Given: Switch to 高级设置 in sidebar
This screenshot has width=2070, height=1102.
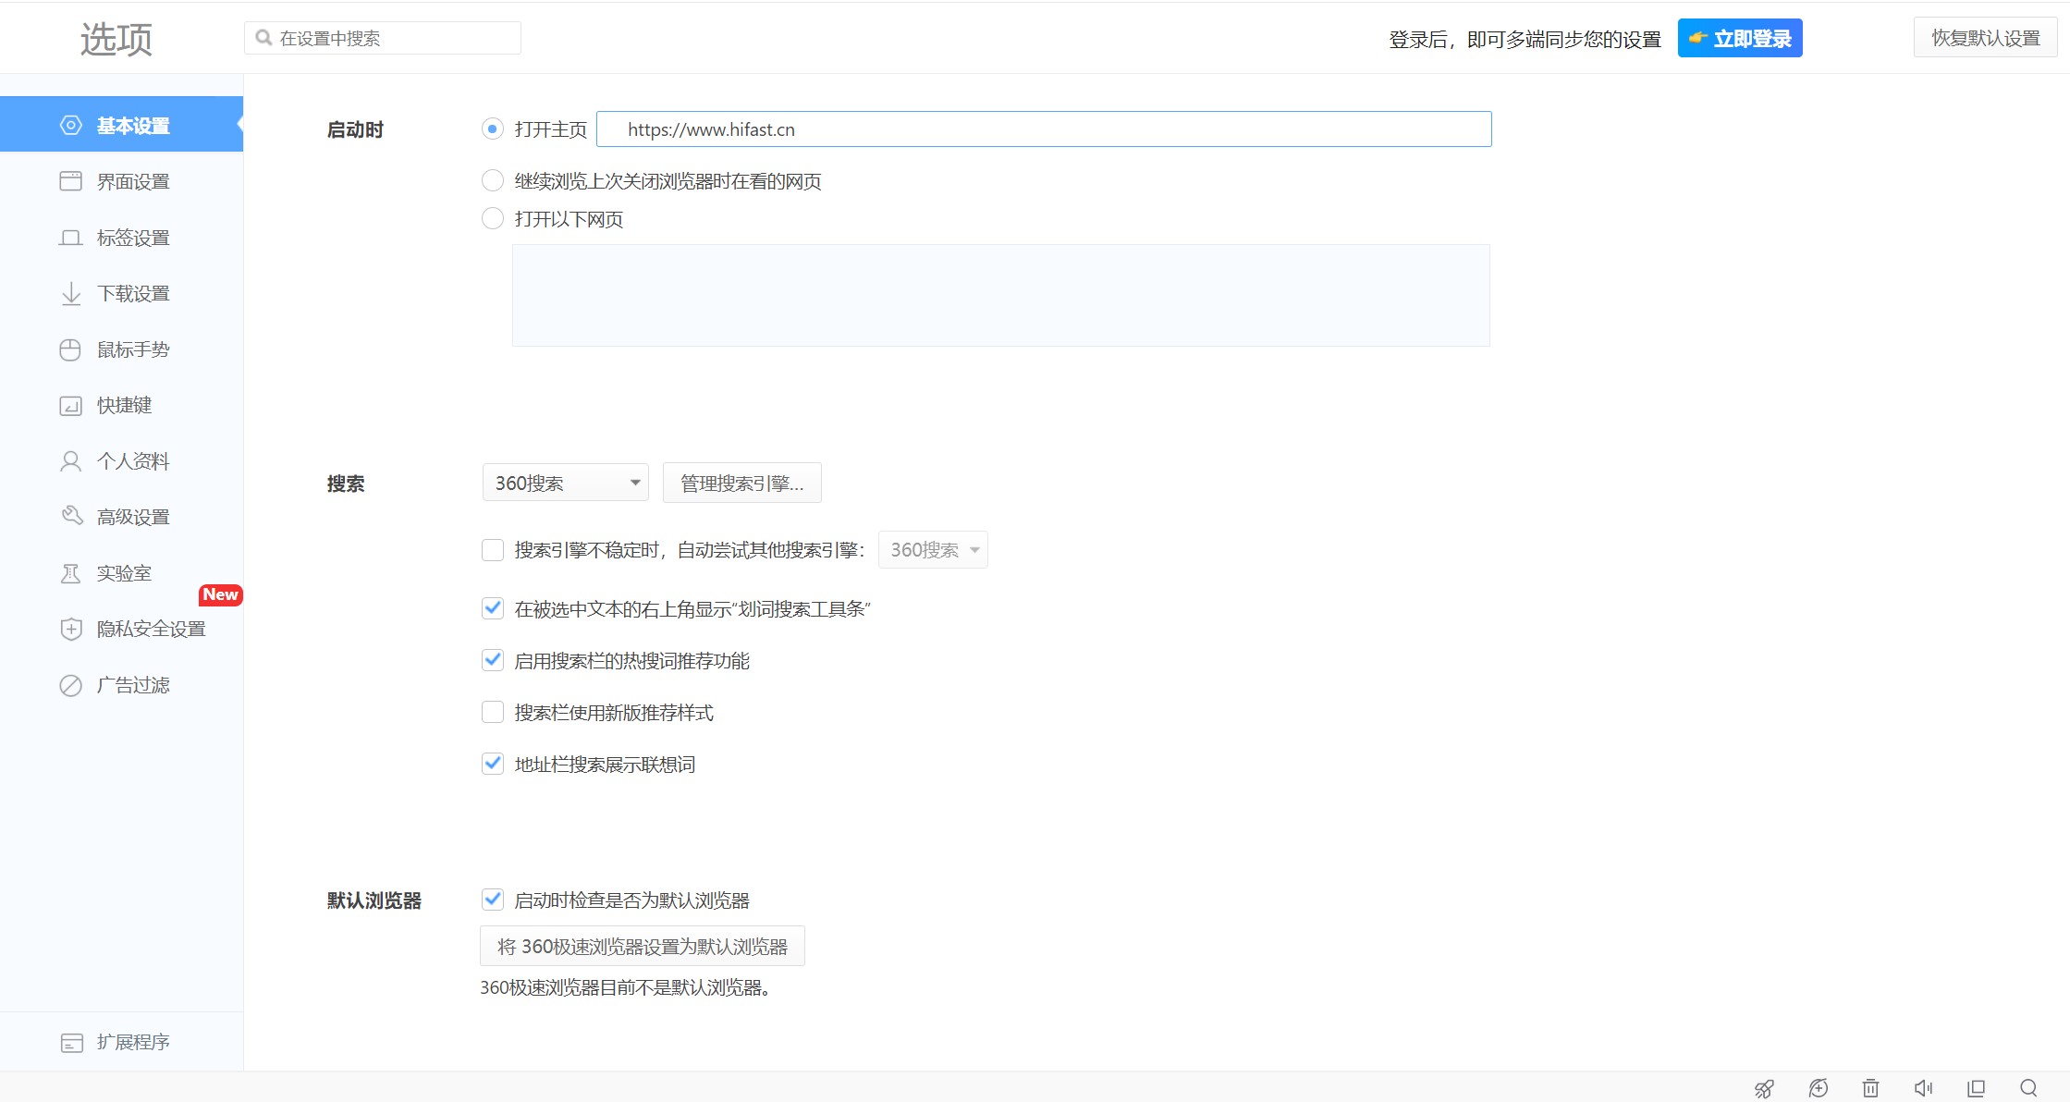Looking at the screenshot, I should click(132, 517).
